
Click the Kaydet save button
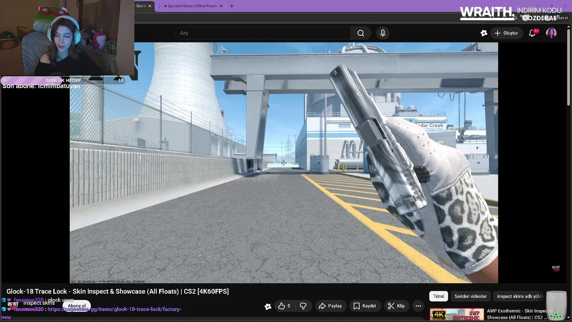pos(365,306)
